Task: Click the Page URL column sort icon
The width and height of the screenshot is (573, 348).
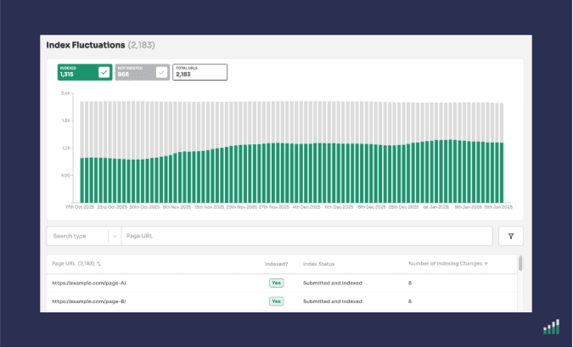Action: [x=99, y=264]
